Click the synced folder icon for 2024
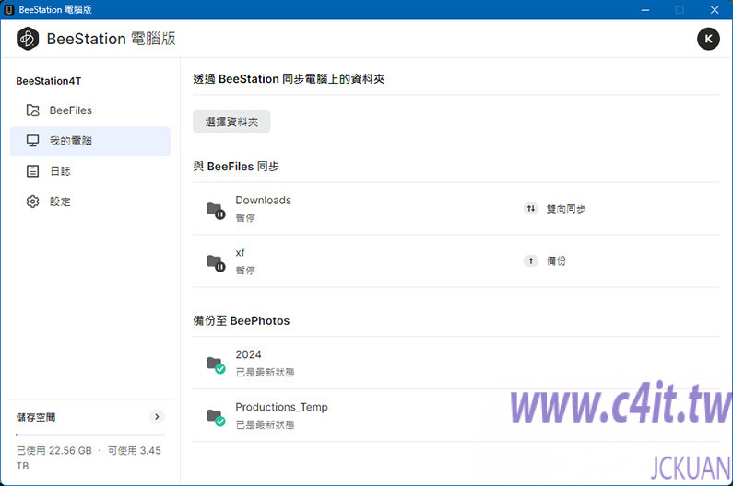 click(x=216, y=365)
